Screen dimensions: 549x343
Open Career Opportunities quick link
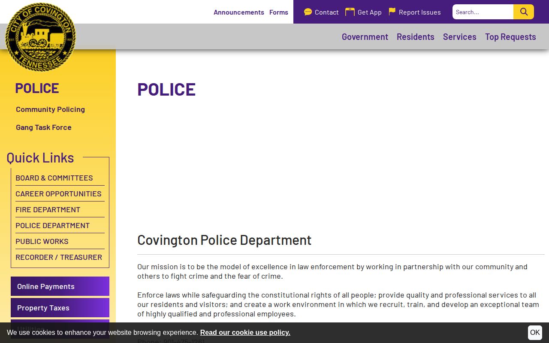click(x=58, y=194)
